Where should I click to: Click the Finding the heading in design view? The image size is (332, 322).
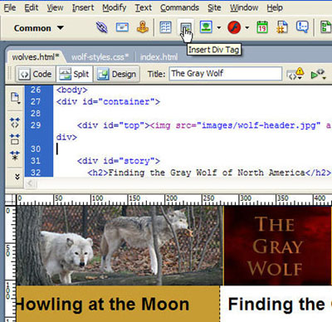276,305
